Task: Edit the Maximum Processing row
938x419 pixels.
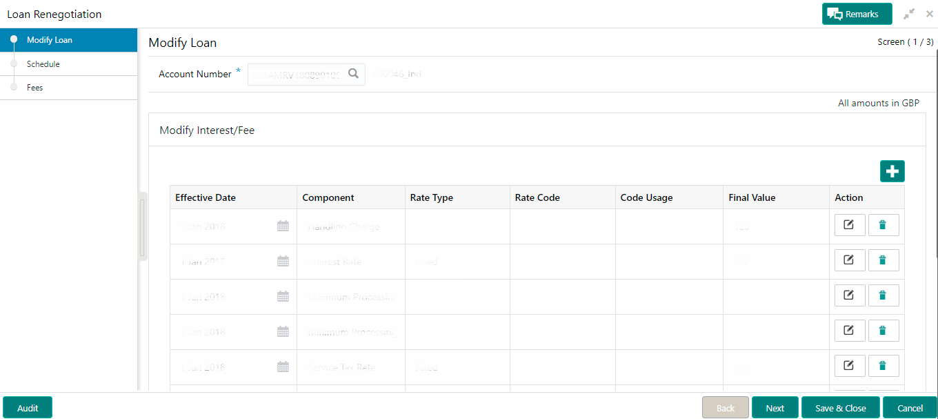Action: point(849,295)
